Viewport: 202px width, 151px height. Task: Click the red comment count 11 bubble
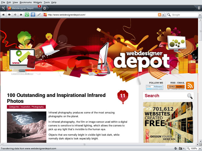pyautogui.click(x=123, y=97)
